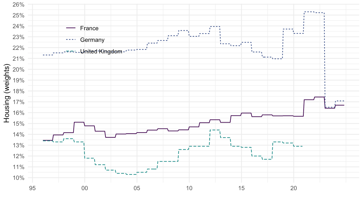Click the 10 x-axis tick label
The width and height of the screenshot is (363, 204).
point(189,188)
